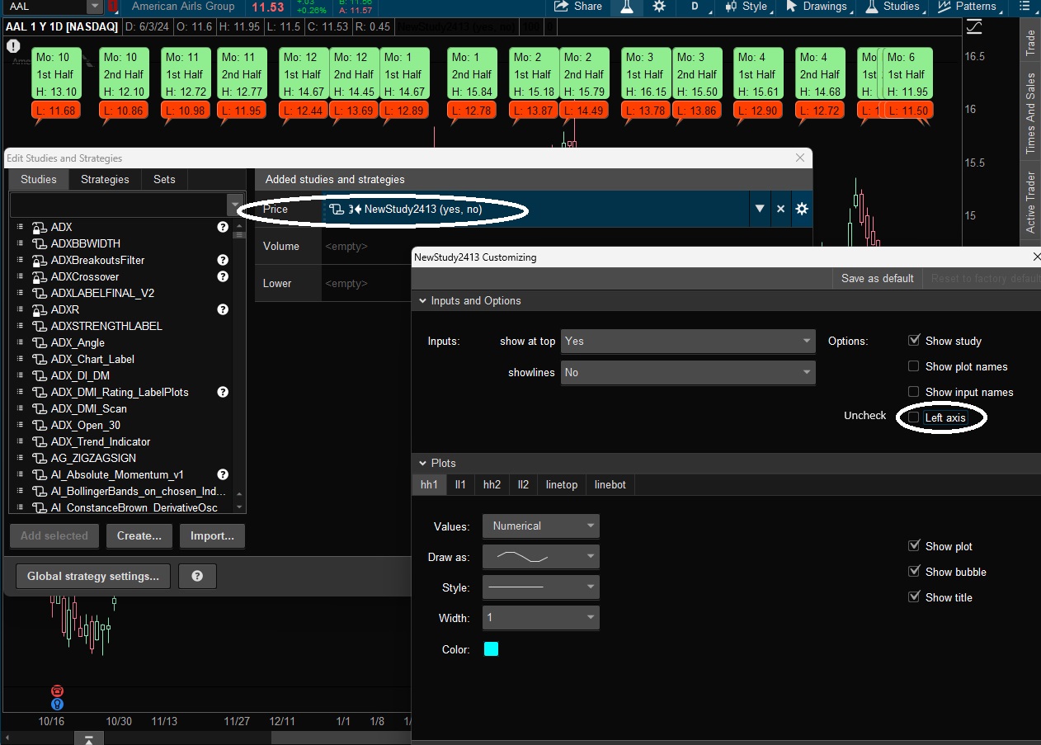The width and height of the screenshot is (1041, 745).
Task: Open the showlines No dropdown
Action: [x=688, y=372]
